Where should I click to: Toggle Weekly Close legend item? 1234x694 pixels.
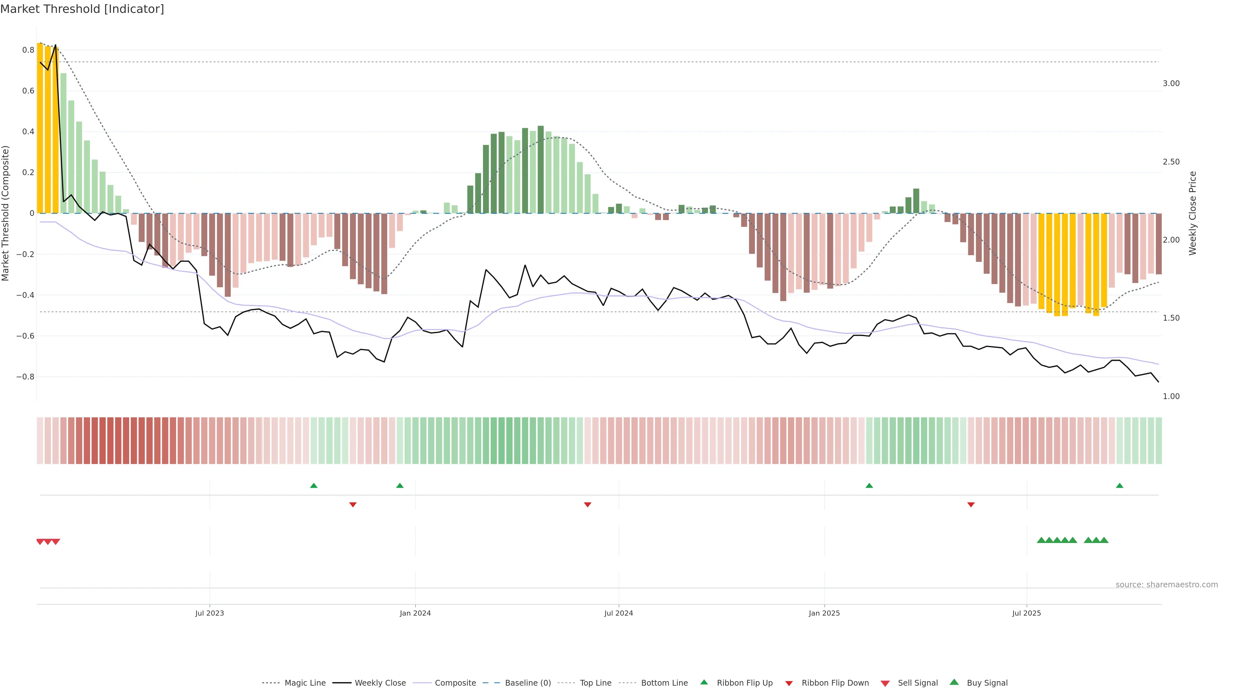(x=380, y=683)
